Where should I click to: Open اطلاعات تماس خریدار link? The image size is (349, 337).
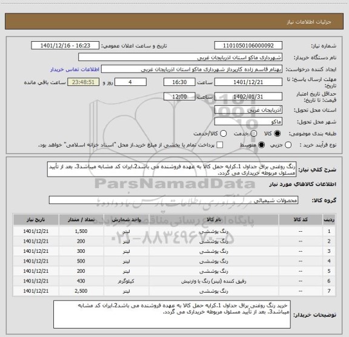click(75, 70)
